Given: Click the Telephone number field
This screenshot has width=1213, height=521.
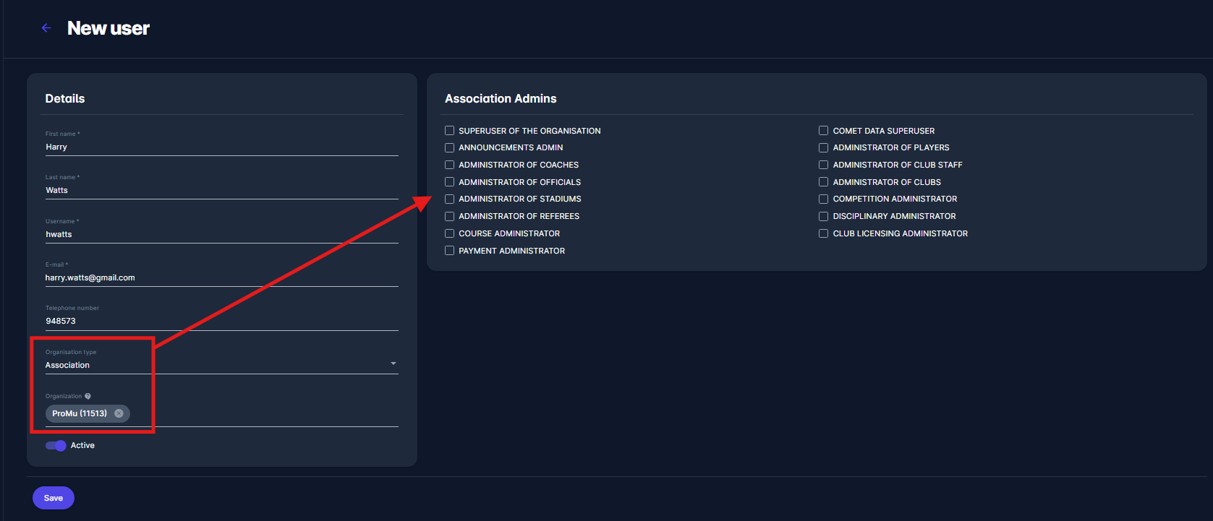Looking at the screenshot, I should click(x=221, y=321).
